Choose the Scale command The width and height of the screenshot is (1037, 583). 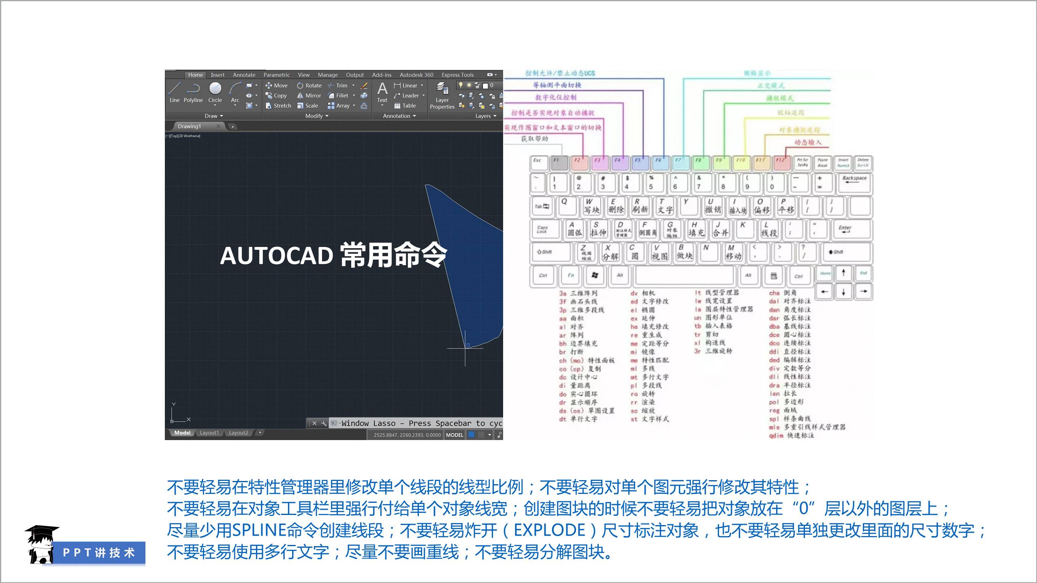point(307,106)
